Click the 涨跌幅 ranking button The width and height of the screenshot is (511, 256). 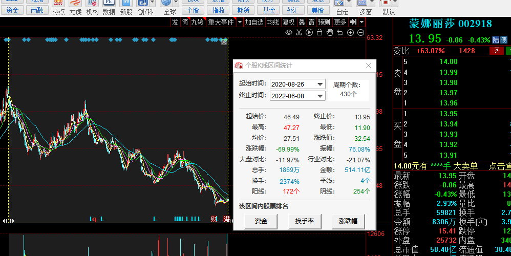coord(348,221)
